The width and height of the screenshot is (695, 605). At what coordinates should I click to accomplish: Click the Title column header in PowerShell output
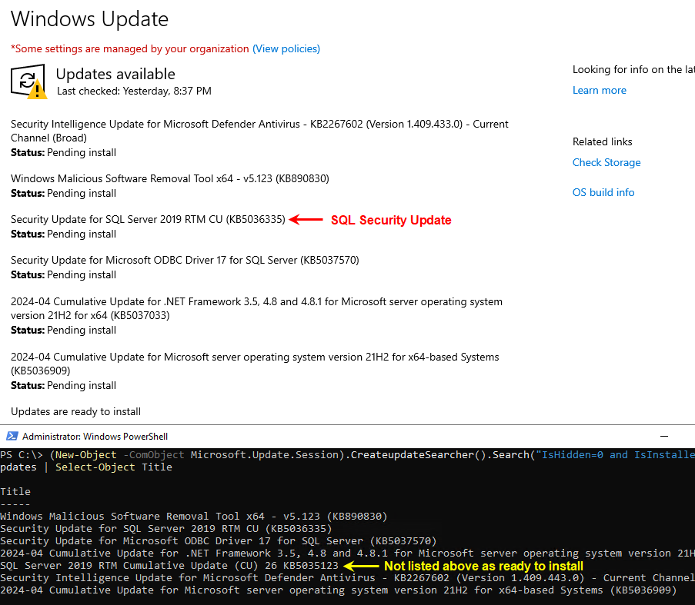click(x=15, y=492)
